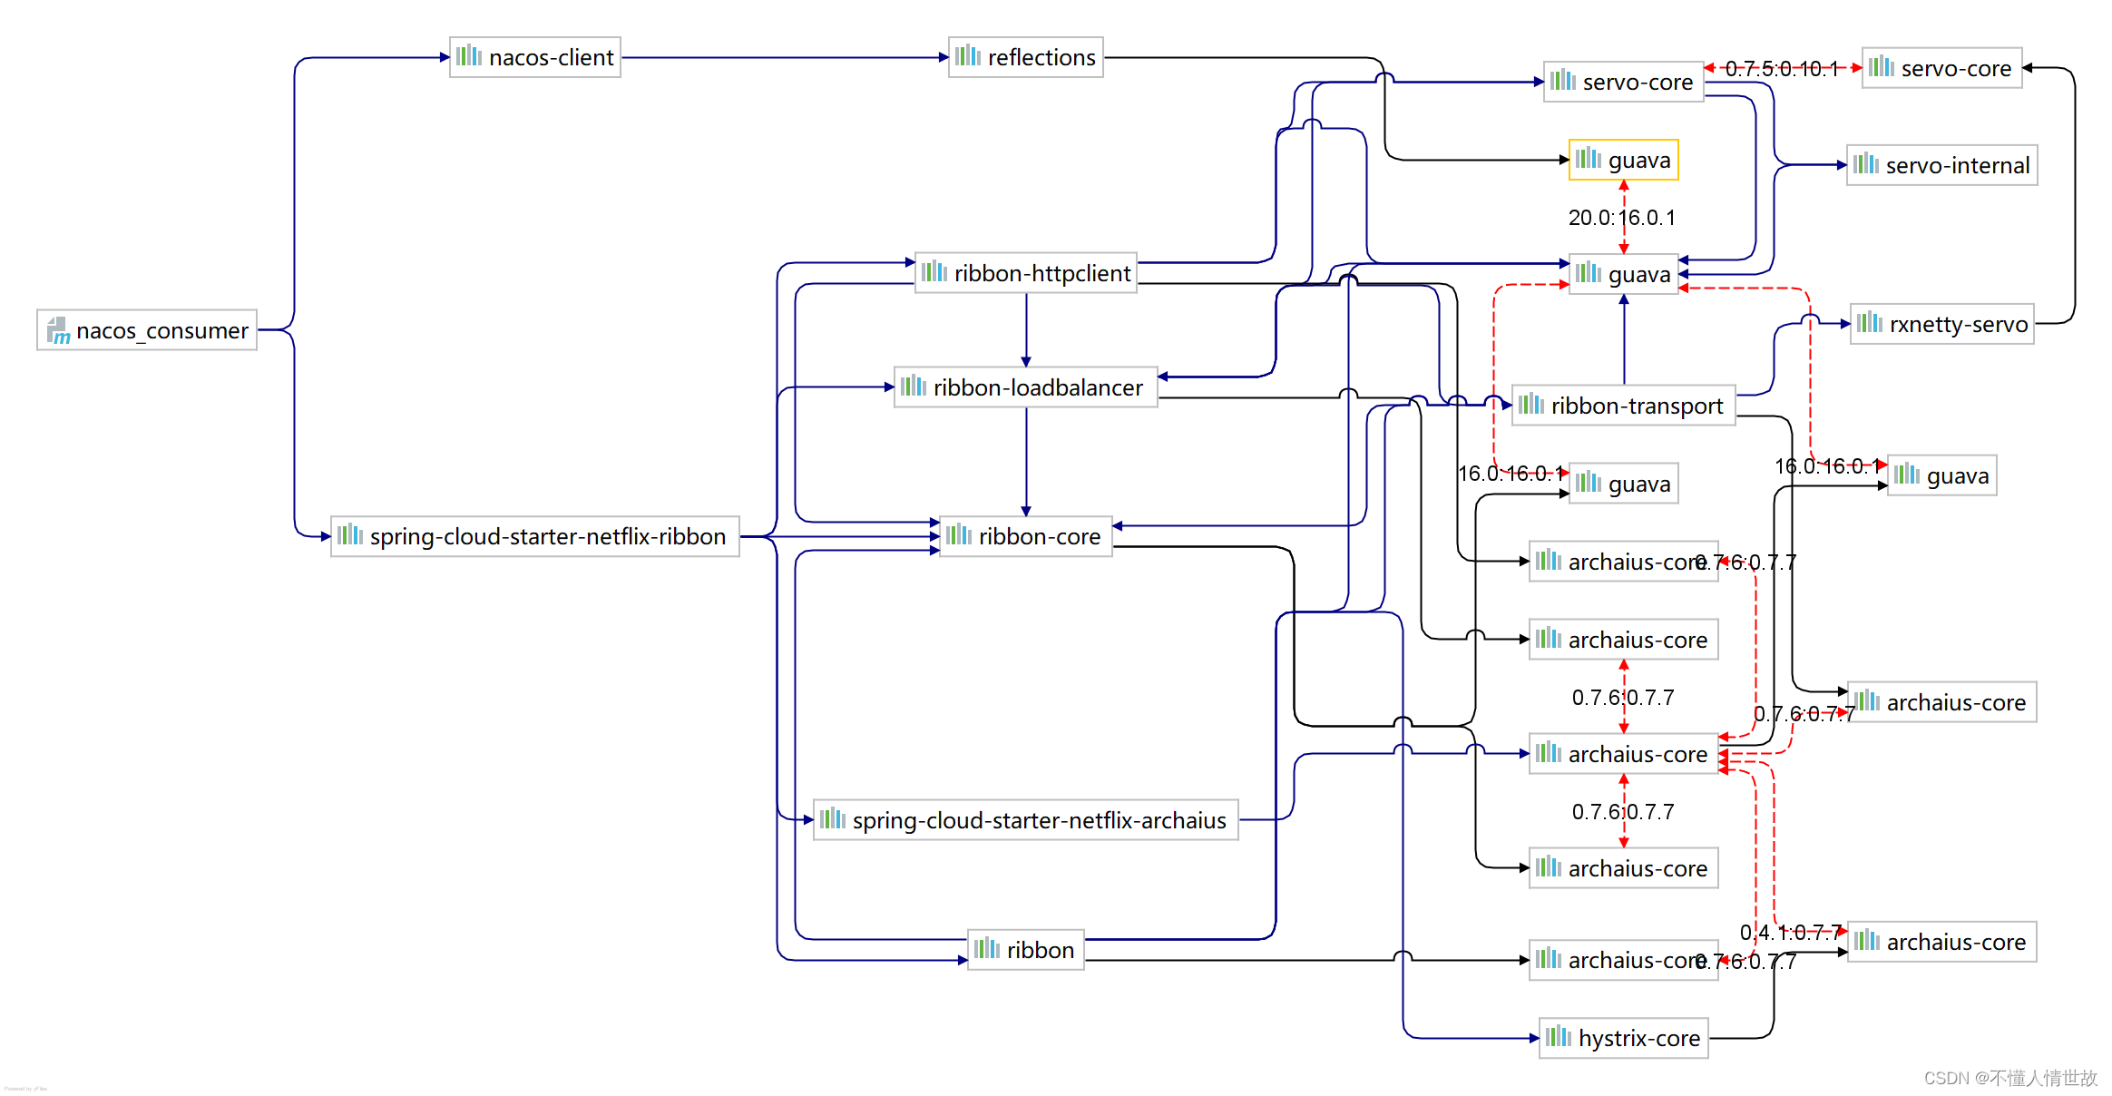The width and height of the screenshot is (2112, 1096).
Task: Select the rxnetty-servo node icon
Action: point(1870,324)
